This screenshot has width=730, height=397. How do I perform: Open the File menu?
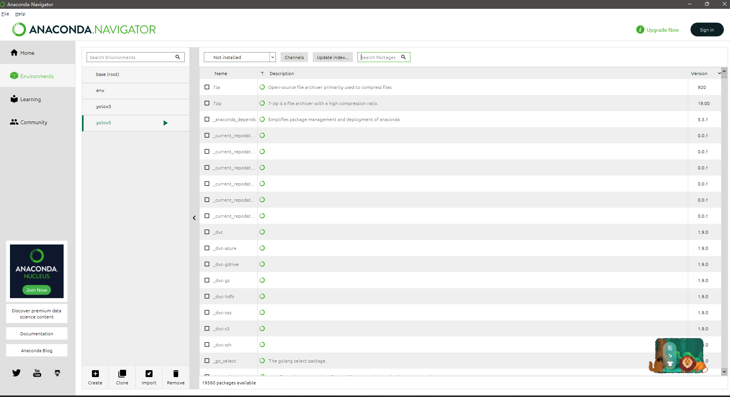pos(5,14)
